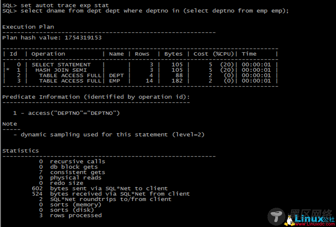This screenshot has width=336, height=227.
Task: Click the blue Linux logo text
Action: [308, 218]
